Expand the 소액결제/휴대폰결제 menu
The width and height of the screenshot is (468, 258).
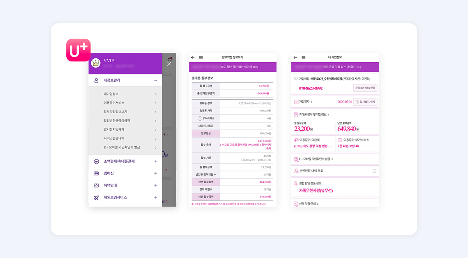point(156,161)
